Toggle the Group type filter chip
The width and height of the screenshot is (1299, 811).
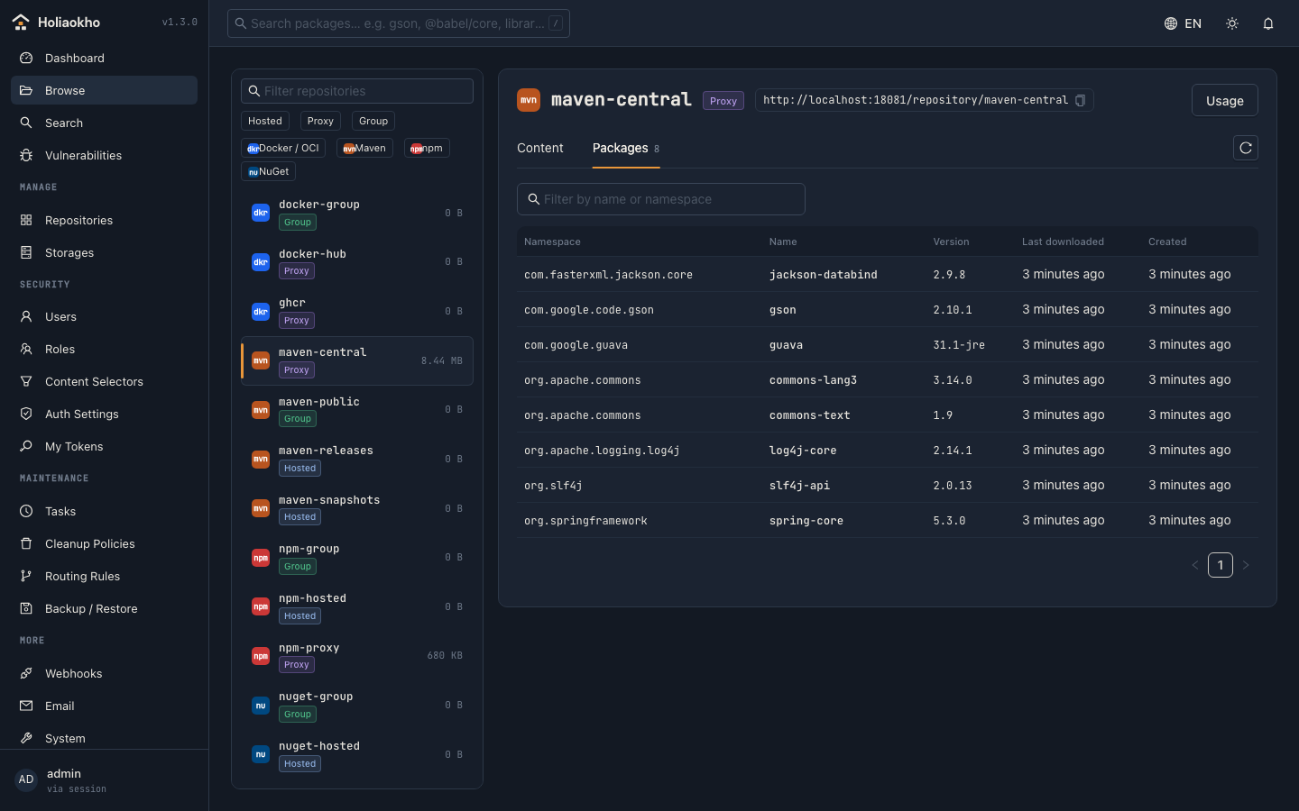373,121
